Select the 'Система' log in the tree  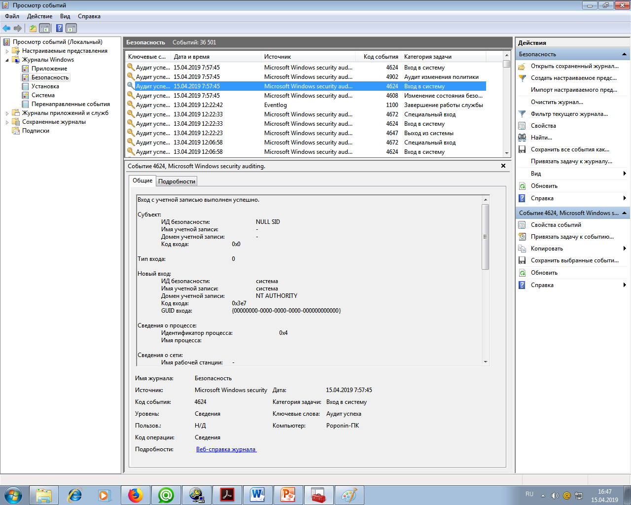tap(43, 95)
